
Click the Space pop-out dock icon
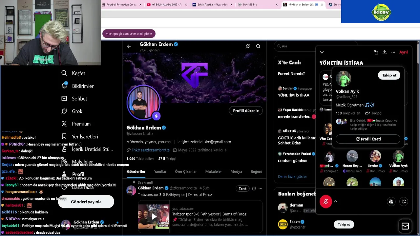point(376,52)
